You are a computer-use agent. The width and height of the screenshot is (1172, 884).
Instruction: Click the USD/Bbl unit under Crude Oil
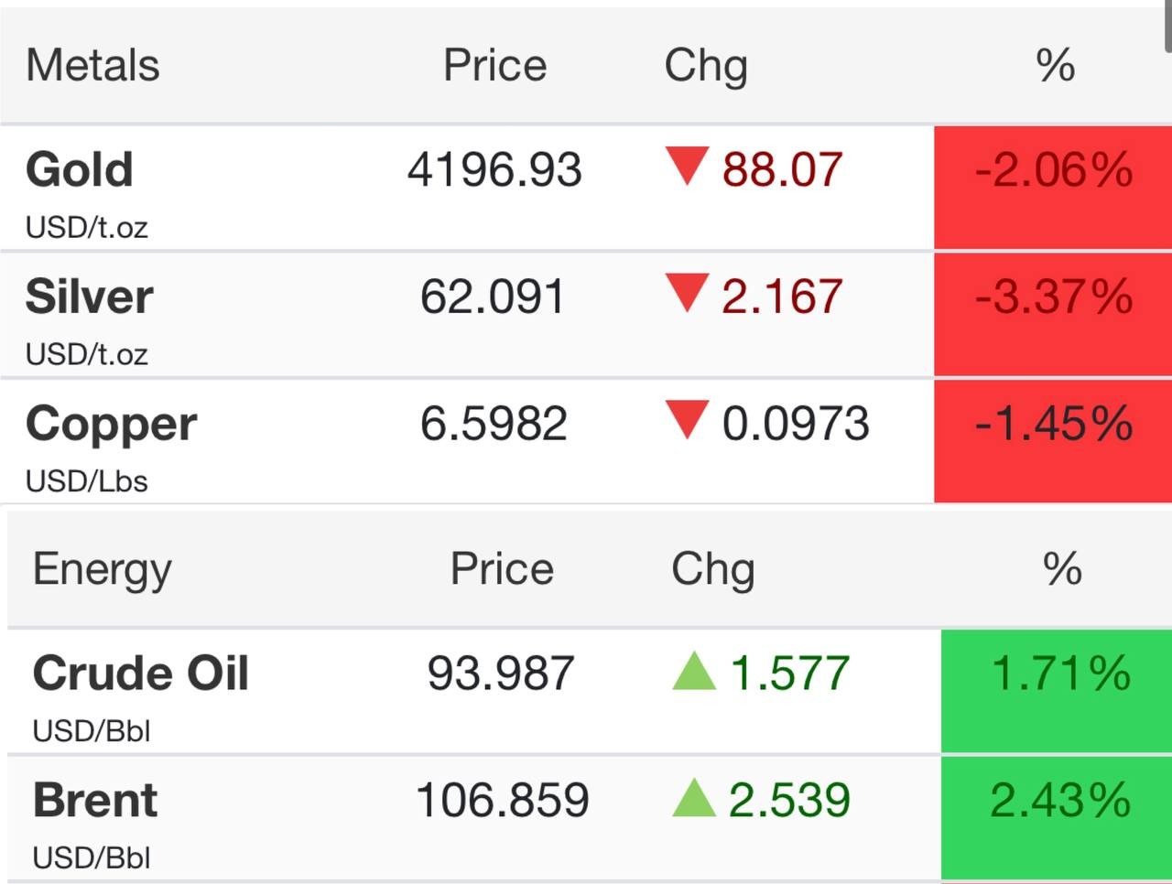(92, 731)
